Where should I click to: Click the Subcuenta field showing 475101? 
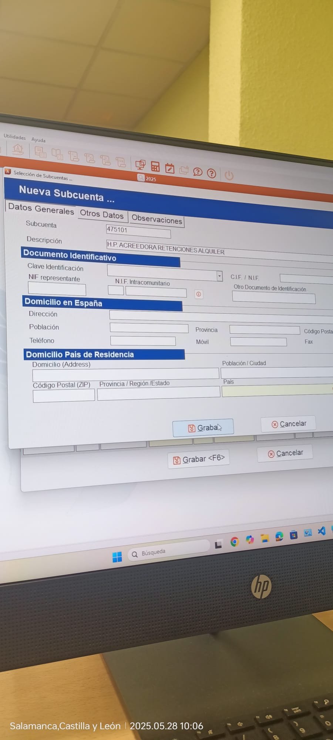pyautogui.click(x=138, y=232)
